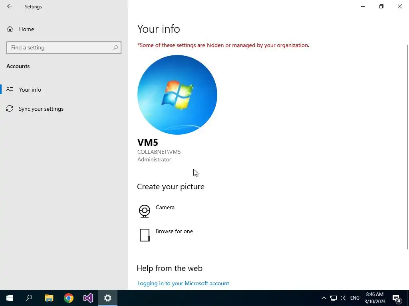Click the magnifier icon in Find a setting
Screen dimensions: 409x306
click(x=115, y=48)
